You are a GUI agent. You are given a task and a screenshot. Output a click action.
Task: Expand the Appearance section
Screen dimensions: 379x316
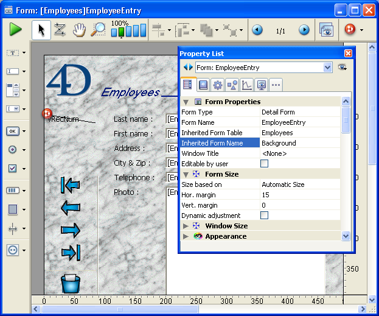click(186, 236)
